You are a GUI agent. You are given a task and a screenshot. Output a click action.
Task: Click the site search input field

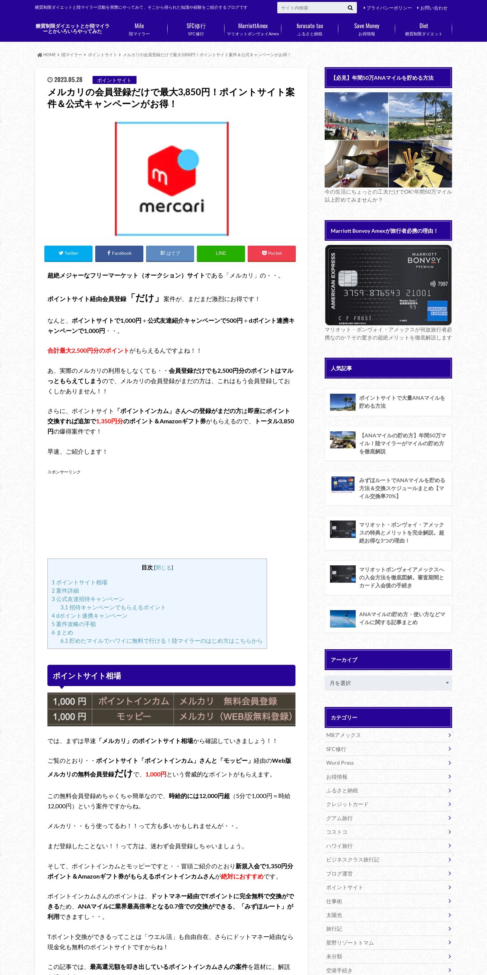(x=311, y=8)
